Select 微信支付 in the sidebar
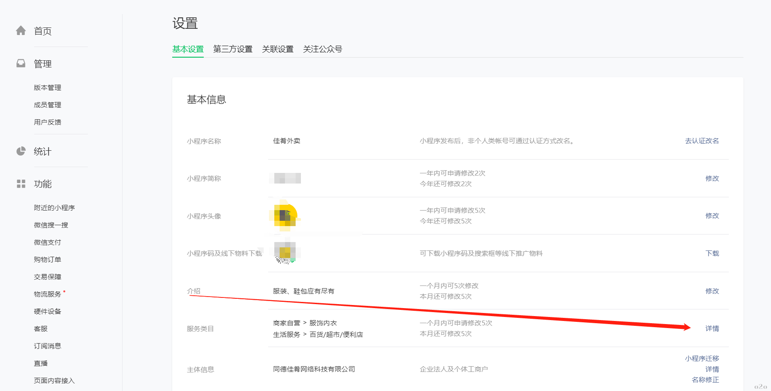771x391 pixels. tap(47, 242)
